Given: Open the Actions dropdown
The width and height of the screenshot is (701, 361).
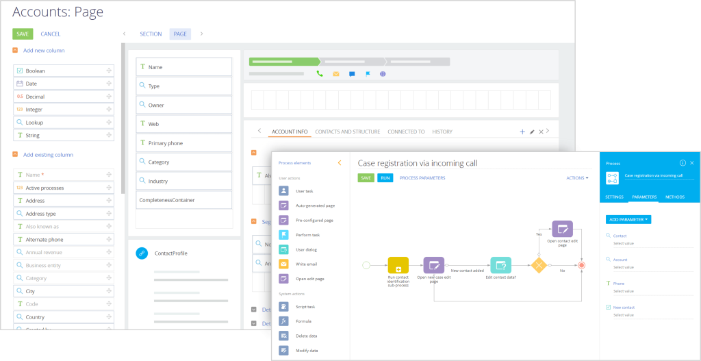Looking at the screenshot, I should [577, 178].
